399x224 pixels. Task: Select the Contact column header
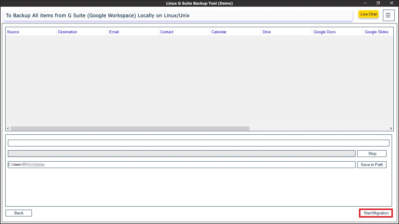[184, 32]
